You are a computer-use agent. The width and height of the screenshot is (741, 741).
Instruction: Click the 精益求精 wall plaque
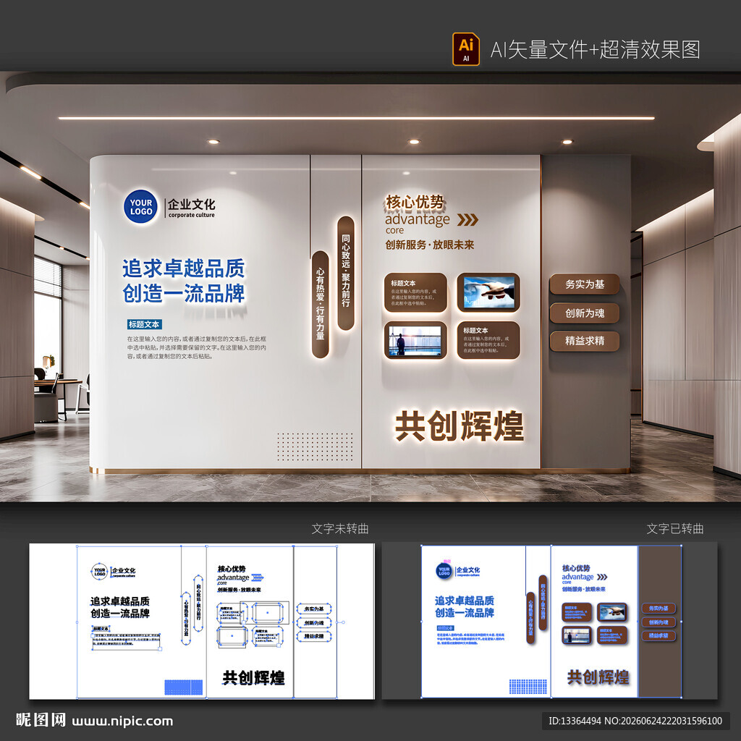coord(585,341)
